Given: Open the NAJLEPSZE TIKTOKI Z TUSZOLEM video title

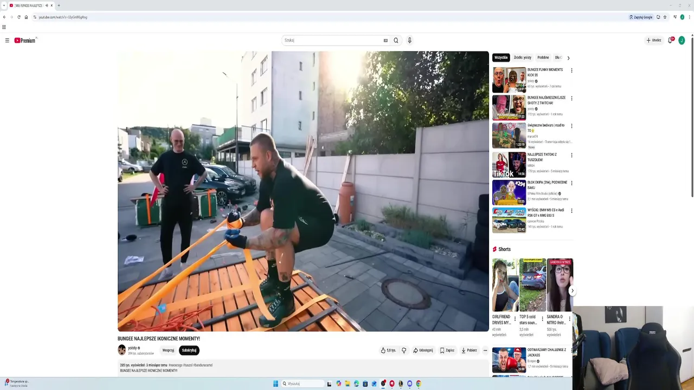Looking at the screenshot, I should 542,157.
